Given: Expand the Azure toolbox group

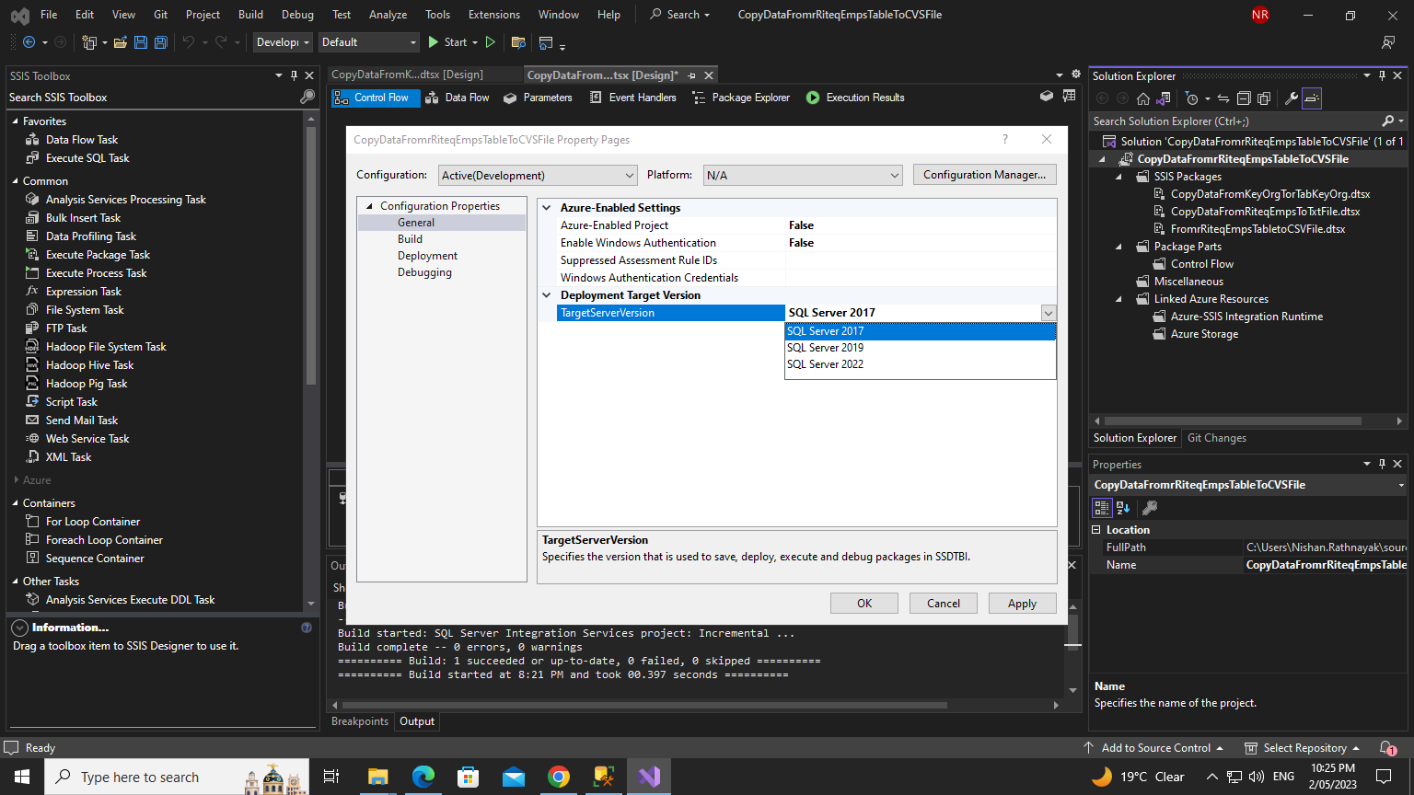Looking at the screenshot, I should tap(16, 480).
